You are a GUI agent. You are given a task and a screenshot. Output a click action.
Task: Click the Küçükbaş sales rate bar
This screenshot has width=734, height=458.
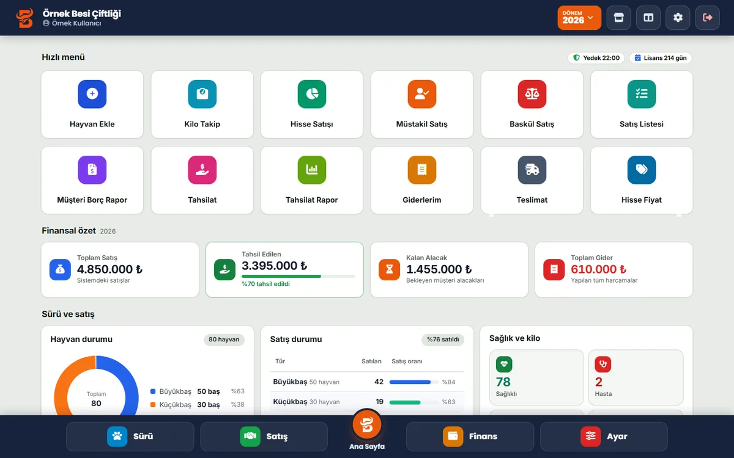[413, 402]
